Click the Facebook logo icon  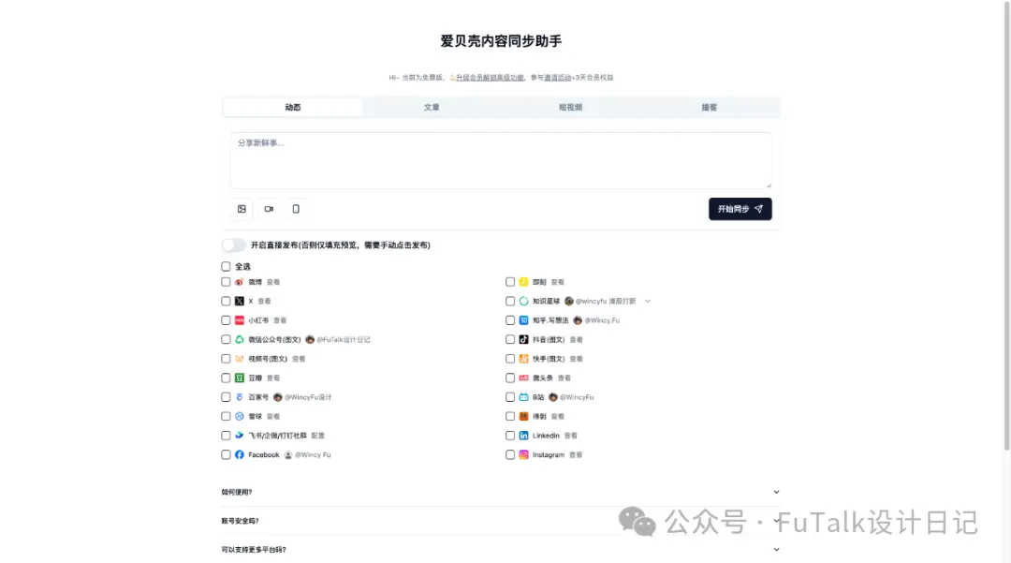coord(240,454)
